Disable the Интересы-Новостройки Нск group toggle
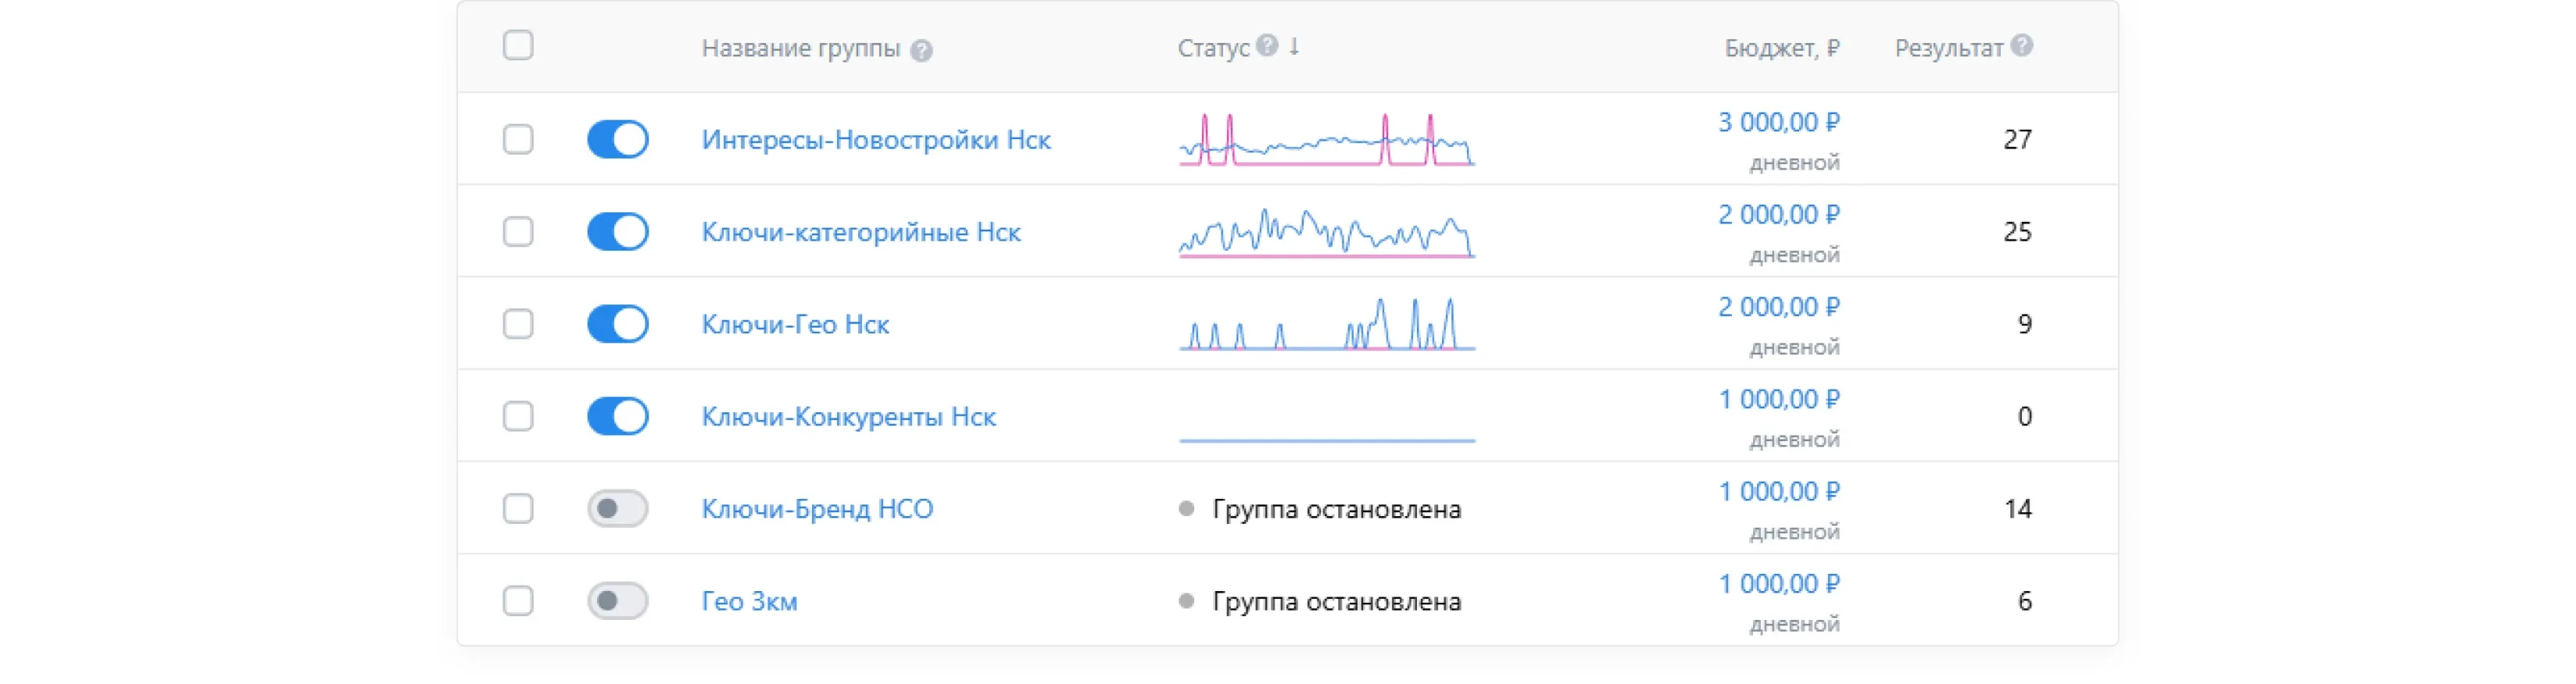Viewport: 2576px width, 684px height. click(x=617, y=140)
